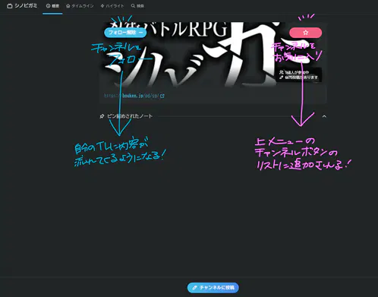
Task: Click the participants count text in banner
Action: (x=297, y=72)
